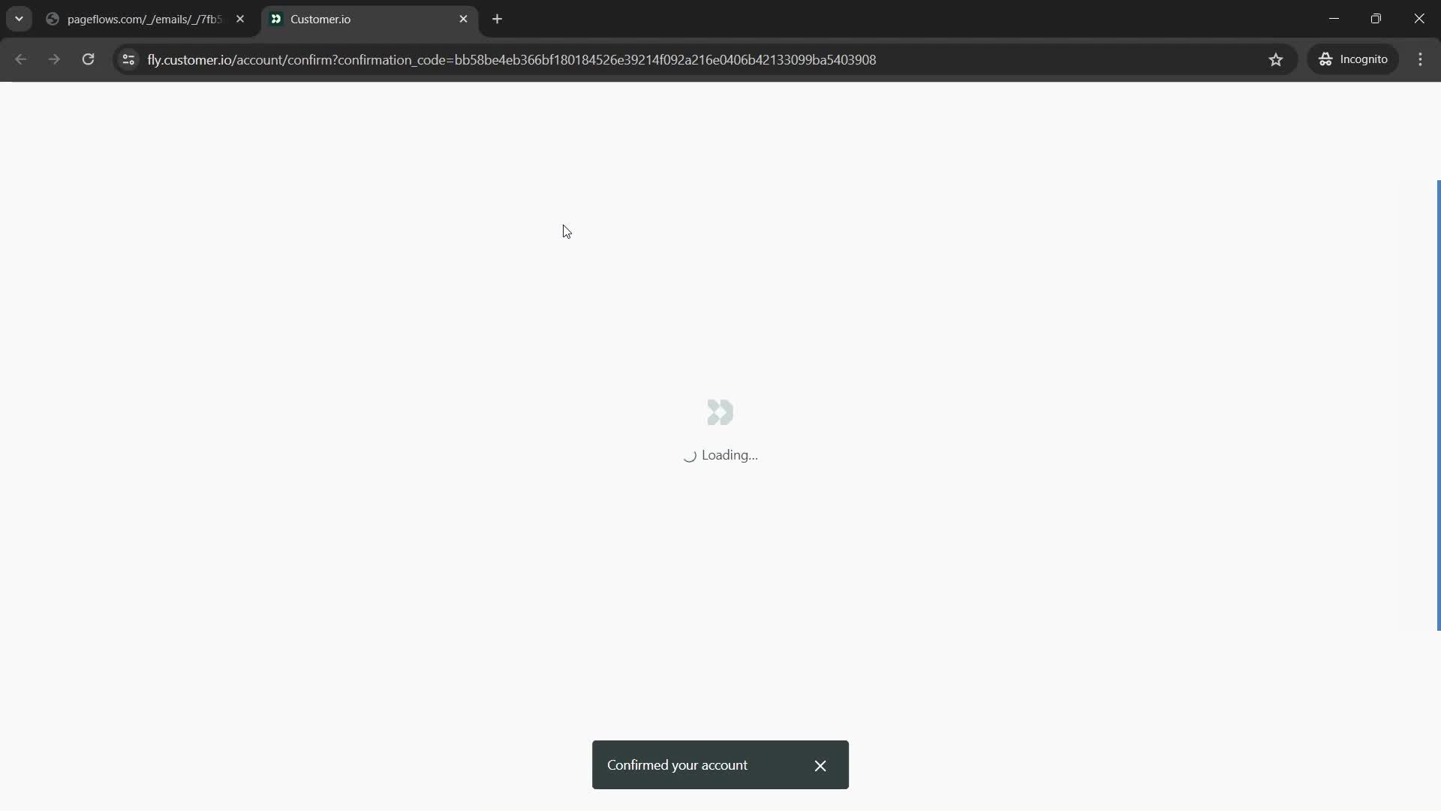
Task: Click the bookmark/favorite star icon
Action: click(x=1276, y=59)
